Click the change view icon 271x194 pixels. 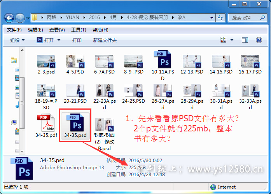click(x=224, y=40)
